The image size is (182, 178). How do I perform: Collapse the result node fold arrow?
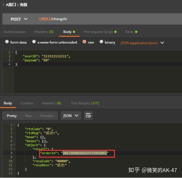[14, 149]
